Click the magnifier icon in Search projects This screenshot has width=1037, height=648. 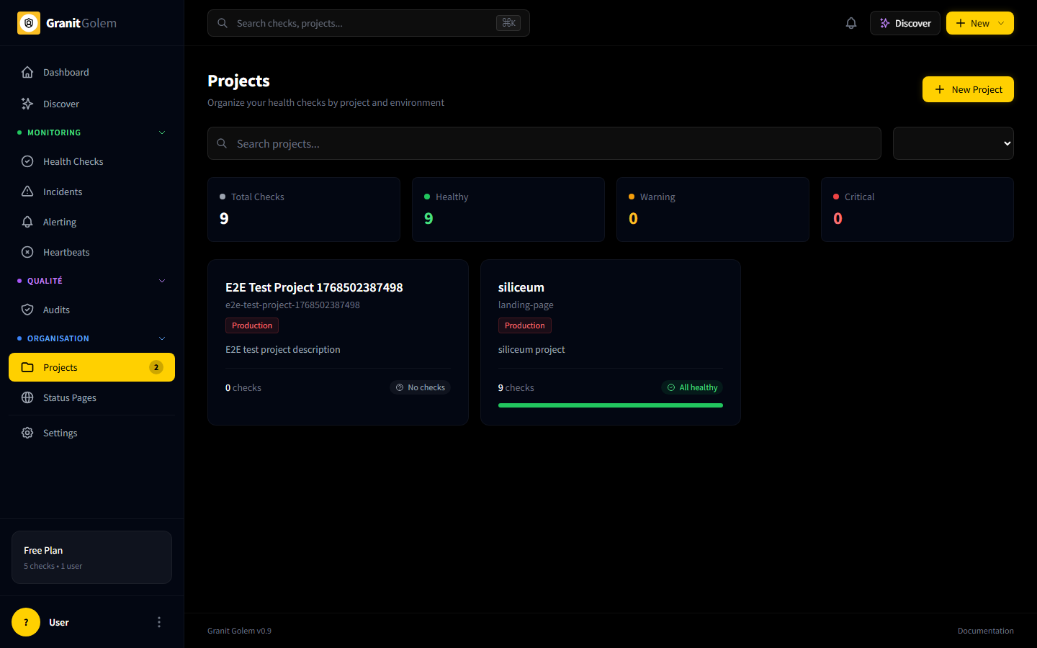click(x=223, y=143)
